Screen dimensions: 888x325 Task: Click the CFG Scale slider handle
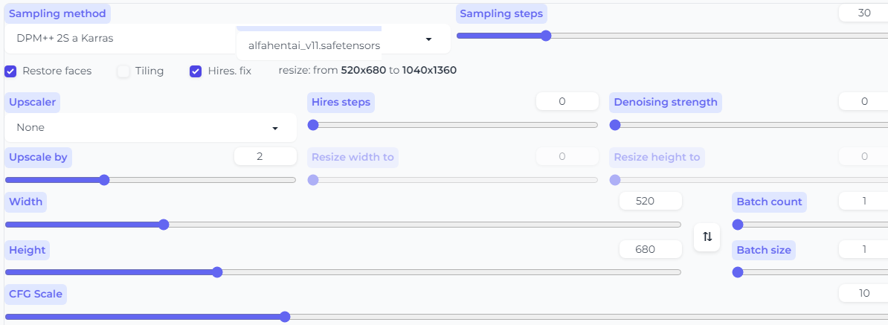284,317
